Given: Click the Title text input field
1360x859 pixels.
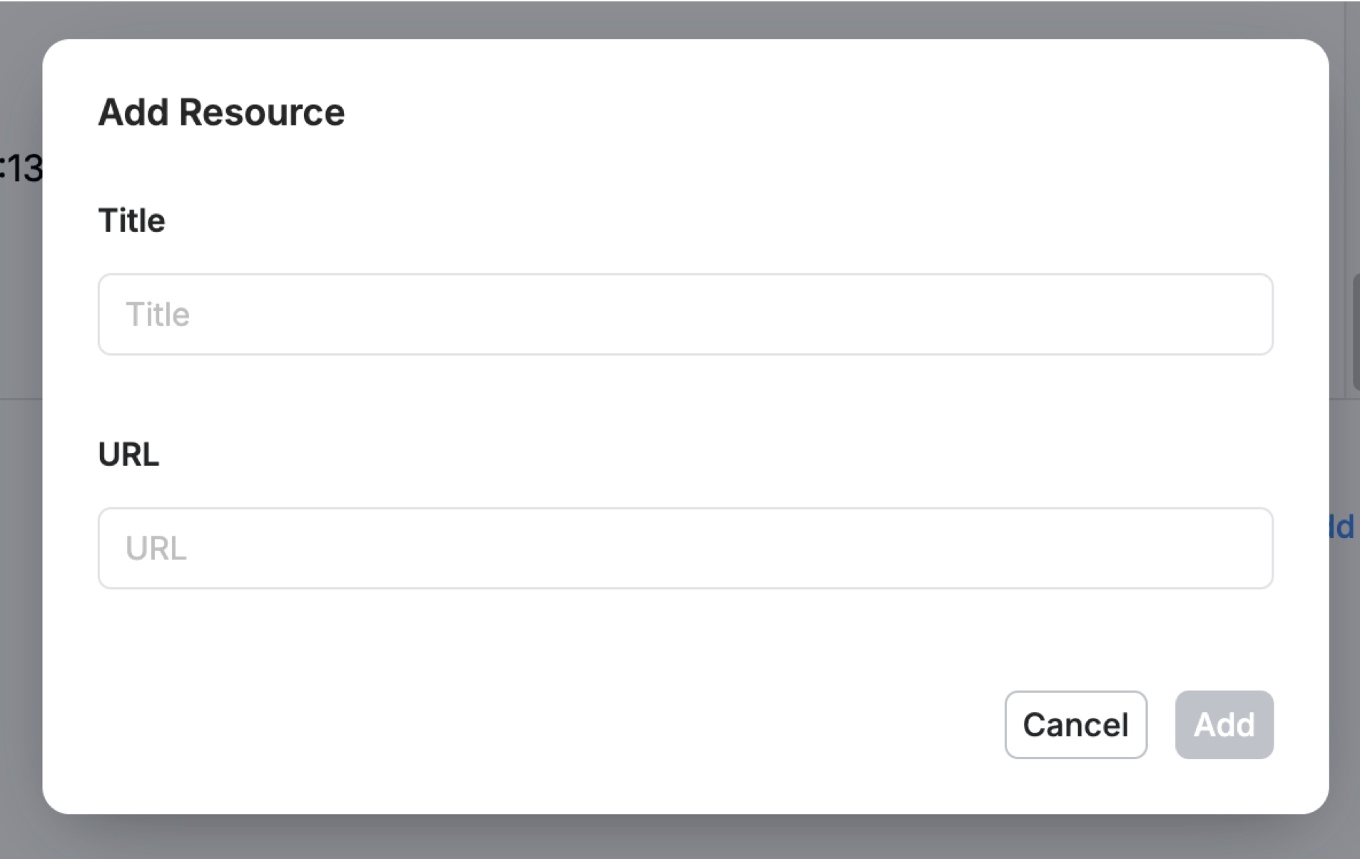Looking at the screenshot, I should click(685, 314).
